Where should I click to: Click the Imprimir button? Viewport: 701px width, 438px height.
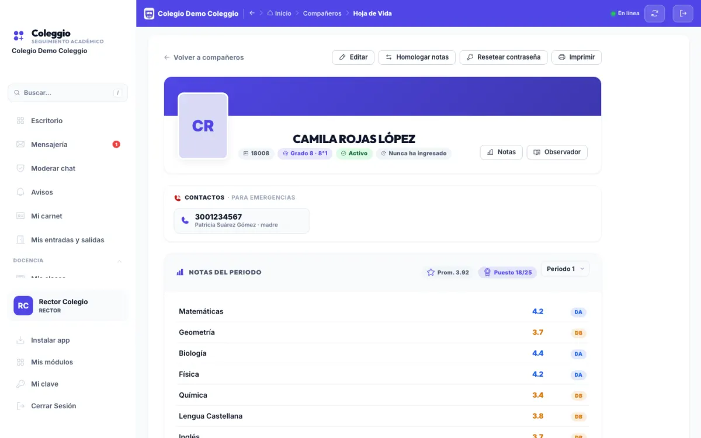pyautogui.click(x=577, y=57)
